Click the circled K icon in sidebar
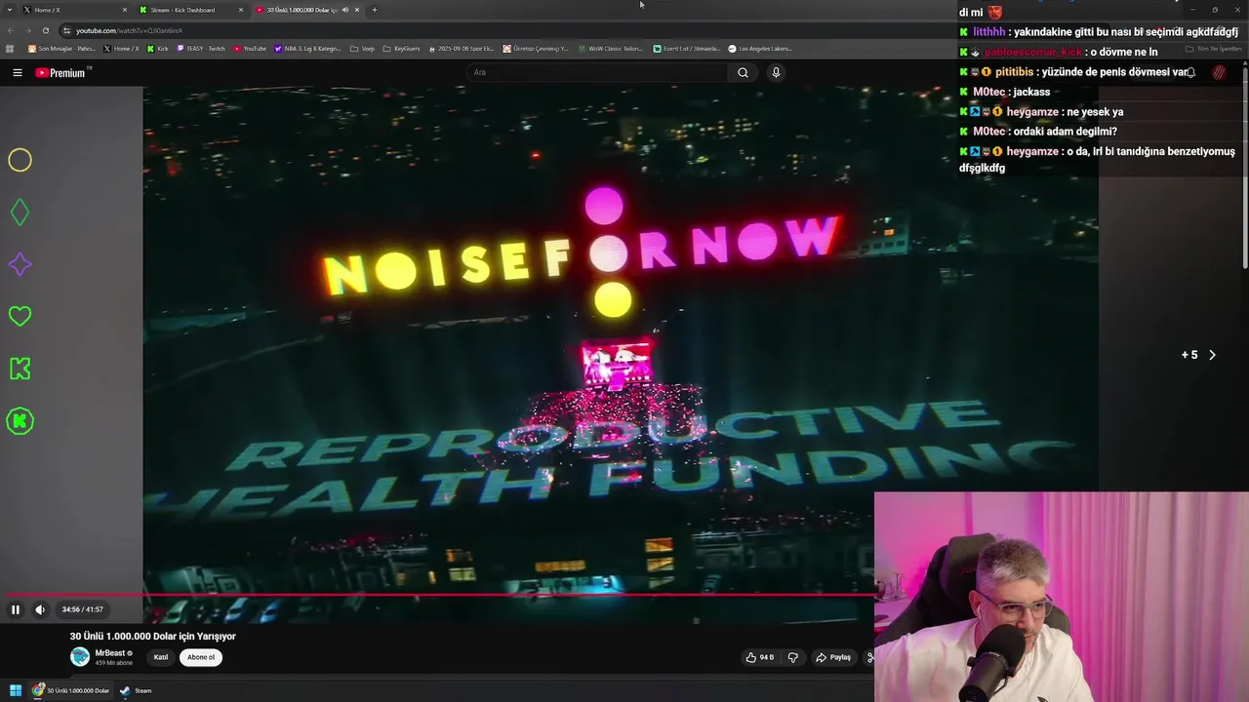 [x=20, y=421]
